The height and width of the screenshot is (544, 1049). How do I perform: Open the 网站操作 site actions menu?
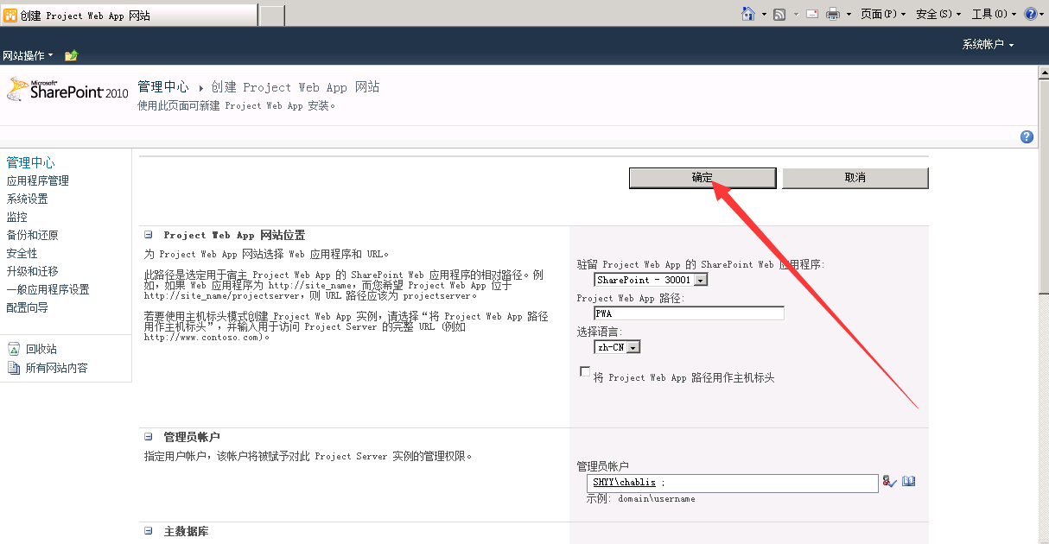28,55
